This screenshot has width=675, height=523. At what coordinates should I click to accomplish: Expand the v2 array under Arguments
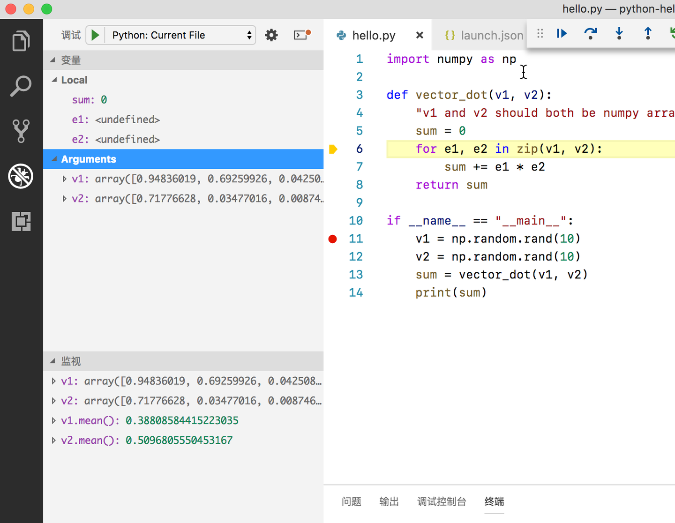[64, 198]
